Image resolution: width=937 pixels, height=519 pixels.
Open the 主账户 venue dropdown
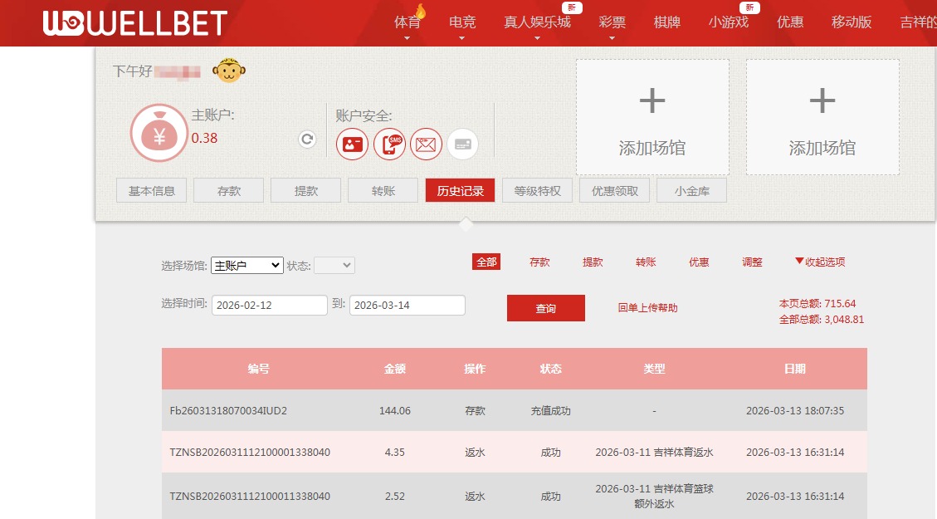(246, 264)
